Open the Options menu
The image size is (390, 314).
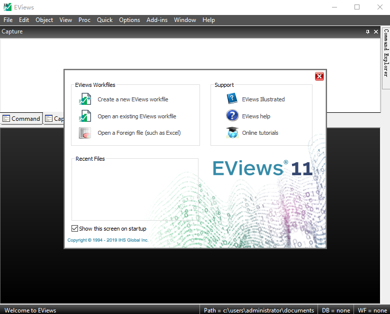point(129,20)
